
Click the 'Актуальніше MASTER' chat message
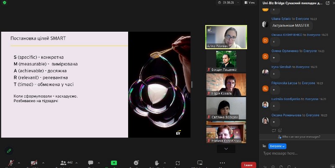click(291, 25)
